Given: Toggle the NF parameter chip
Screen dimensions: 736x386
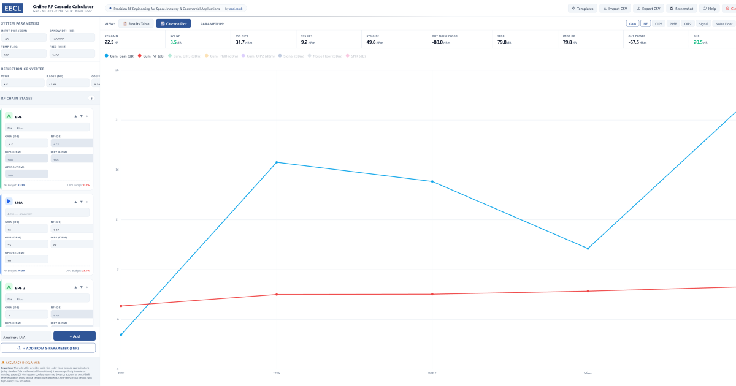Looking at the screenshot, I should (x=646, y=23).
